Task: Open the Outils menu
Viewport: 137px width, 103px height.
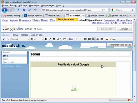Action: tap(59, 5)
